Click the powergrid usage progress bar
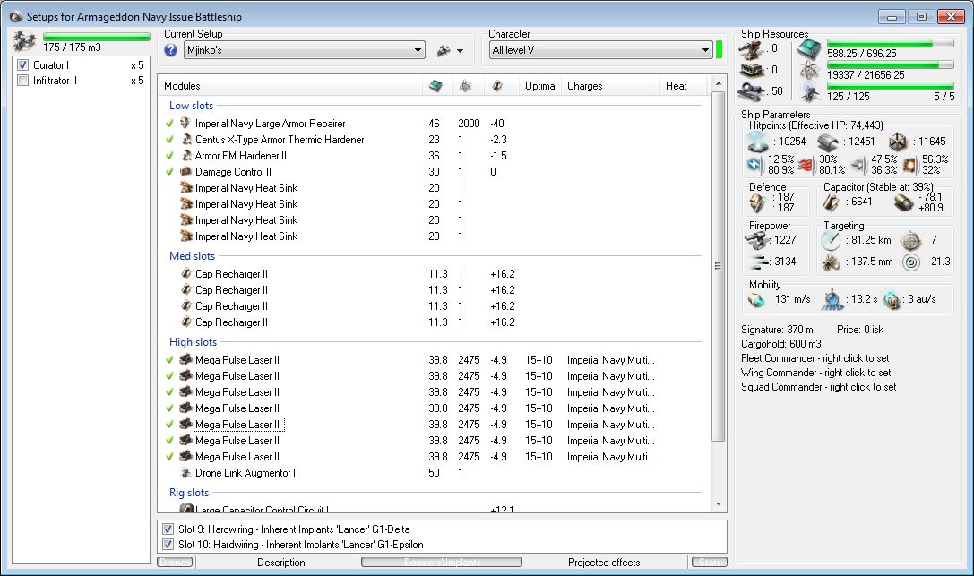This screenshot has height=576, width=974. click(890, 64)
